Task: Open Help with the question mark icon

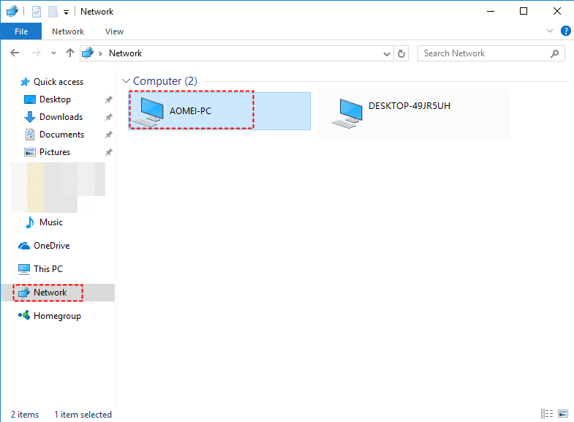Action: (x=565, y=31)
